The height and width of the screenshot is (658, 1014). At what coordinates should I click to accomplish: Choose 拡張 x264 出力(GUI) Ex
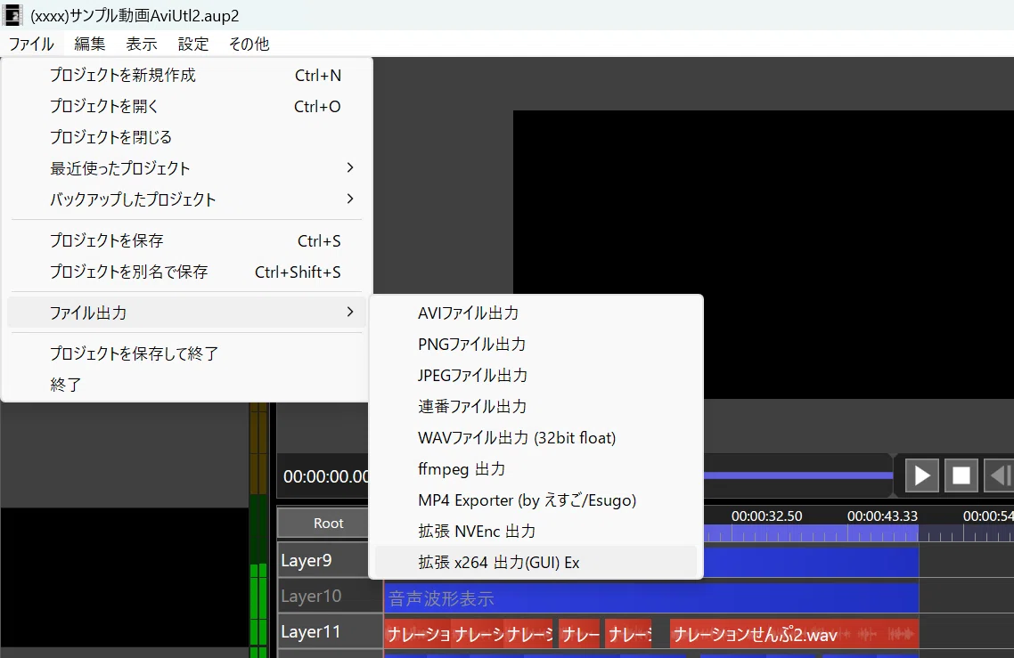(x=536, y=563)
